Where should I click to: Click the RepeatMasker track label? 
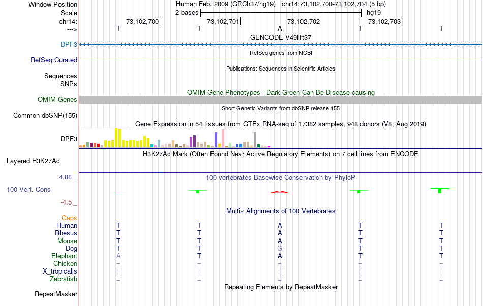click(x=56, y=294)
